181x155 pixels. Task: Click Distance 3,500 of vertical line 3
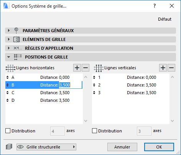pos(142,93)
